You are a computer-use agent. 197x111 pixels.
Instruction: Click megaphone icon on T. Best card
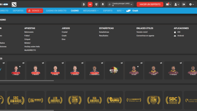click(x=161, y=63)
